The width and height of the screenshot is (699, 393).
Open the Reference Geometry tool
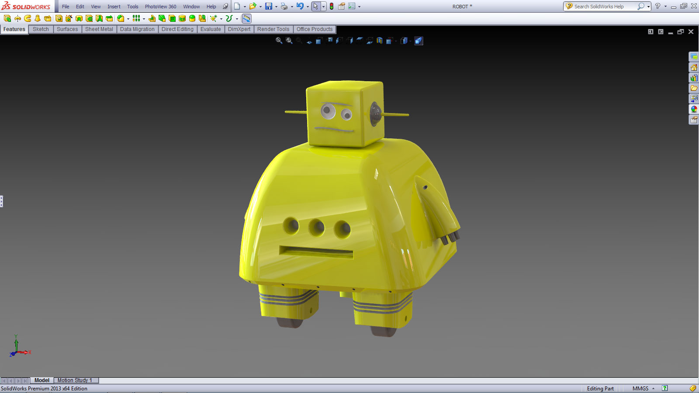(x=213, y=18)
